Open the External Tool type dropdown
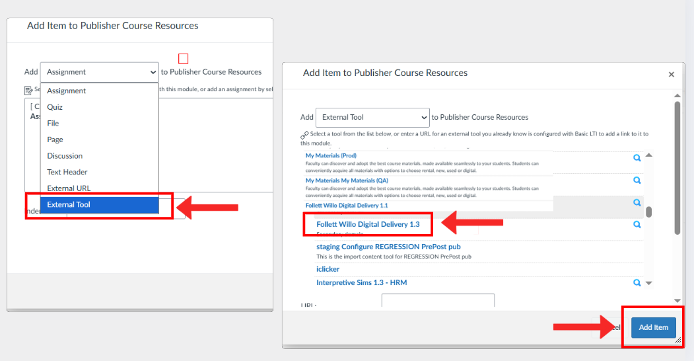This screenshot has width=694, height=361. [372, 118]
